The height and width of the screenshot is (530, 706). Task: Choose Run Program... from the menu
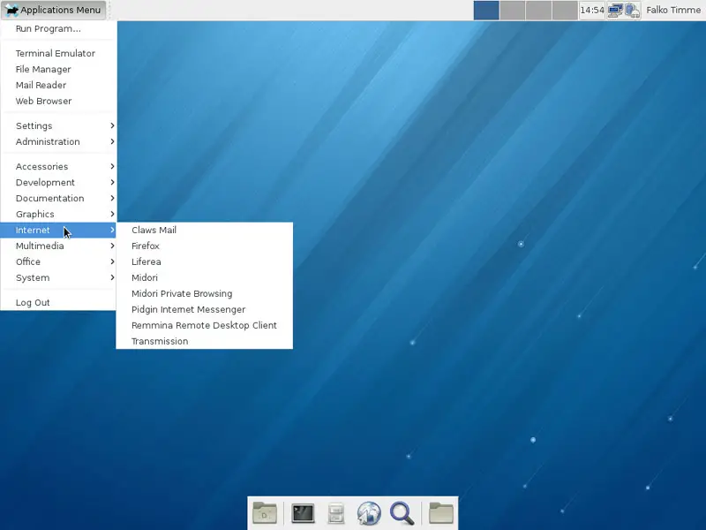[58, 29]
